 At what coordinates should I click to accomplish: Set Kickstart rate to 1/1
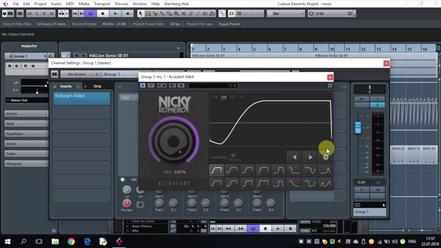pos(242,97)
